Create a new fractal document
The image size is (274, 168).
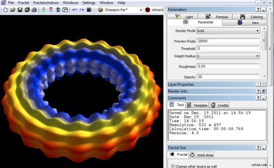coord(5,10)
